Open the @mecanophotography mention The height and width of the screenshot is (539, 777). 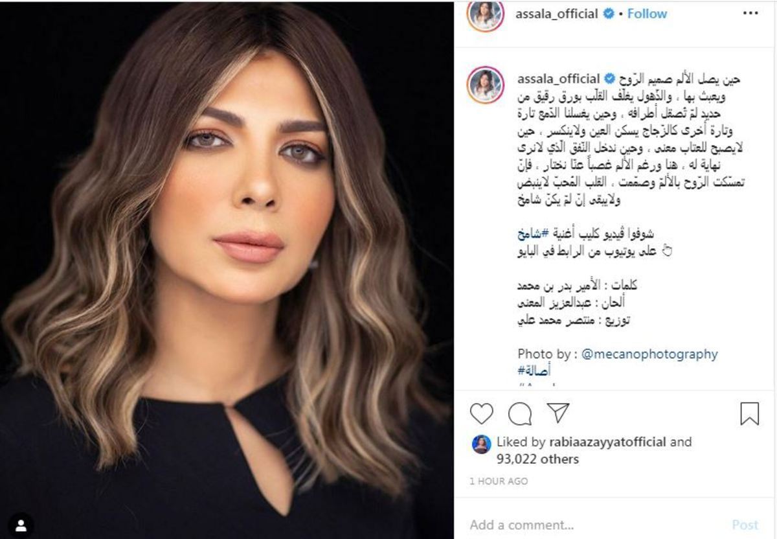pyautogui.click(x=649, y=354)
